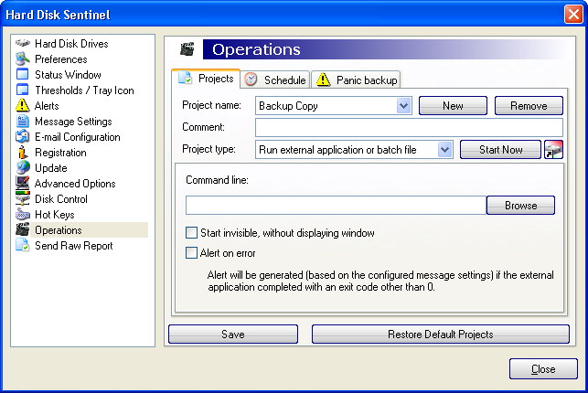Click the Update globe icon
The height and width of the screenshot is (393, 588).
click(23, 168)
